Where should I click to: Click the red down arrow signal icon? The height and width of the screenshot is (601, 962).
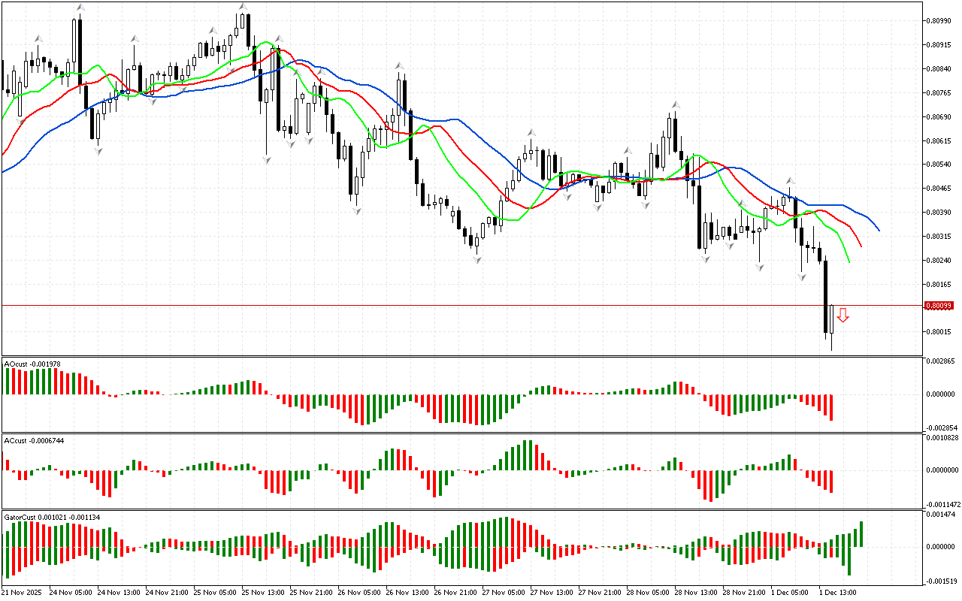tap(843, 316)
